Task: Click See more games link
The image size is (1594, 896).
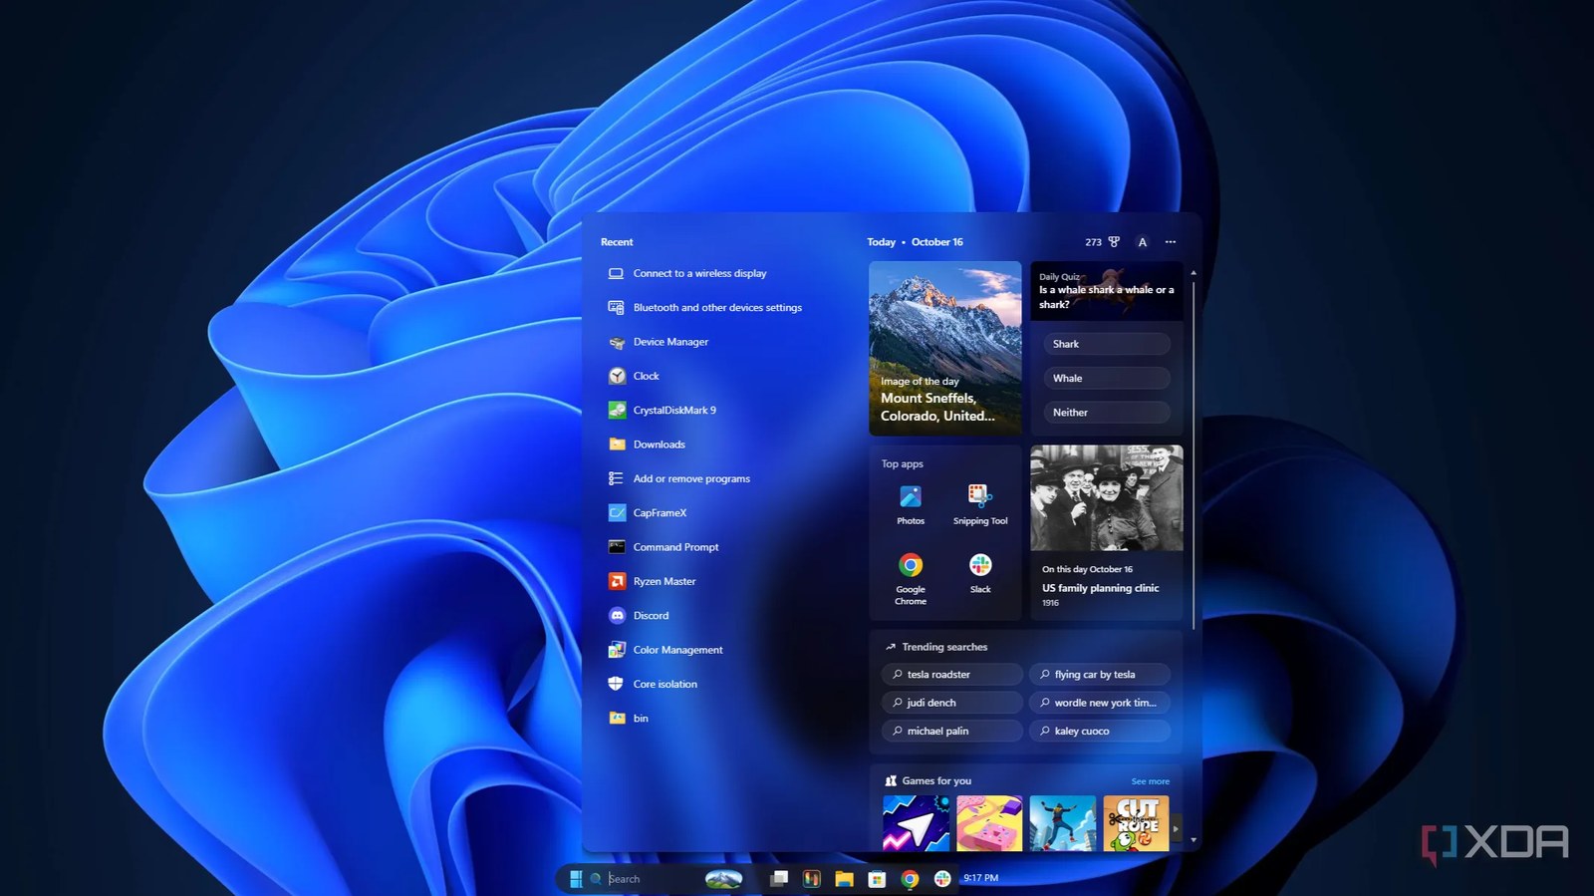Action: 1151,781
